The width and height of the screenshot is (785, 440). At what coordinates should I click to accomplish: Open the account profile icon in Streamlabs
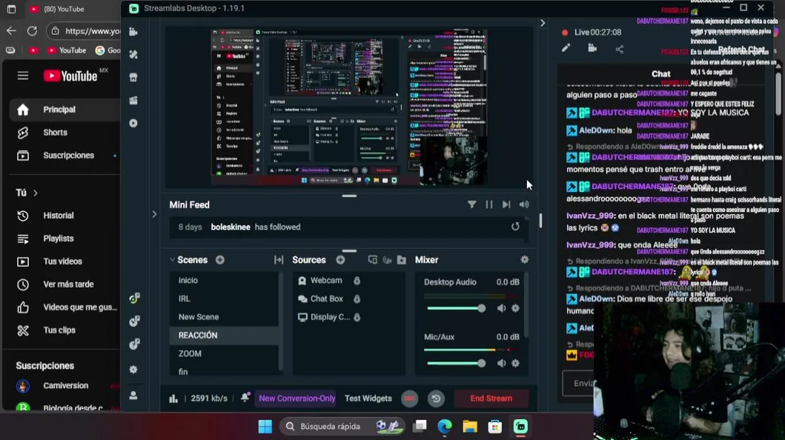pos(133,395)
